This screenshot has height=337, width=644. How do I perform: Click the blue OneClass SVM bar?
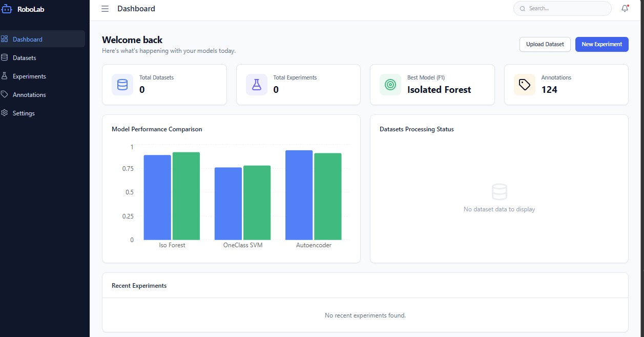coord(228,203)
